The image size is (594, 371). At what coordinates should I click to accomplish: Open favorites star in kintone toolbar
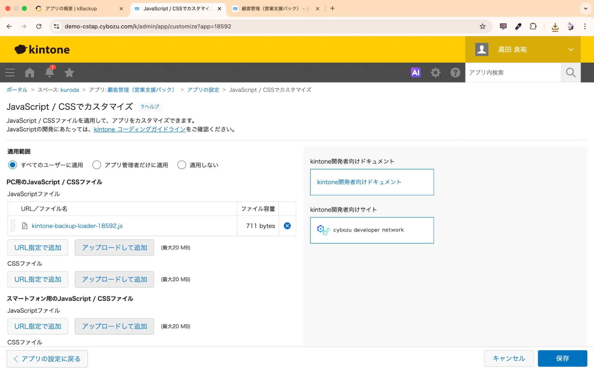point(69,72)
